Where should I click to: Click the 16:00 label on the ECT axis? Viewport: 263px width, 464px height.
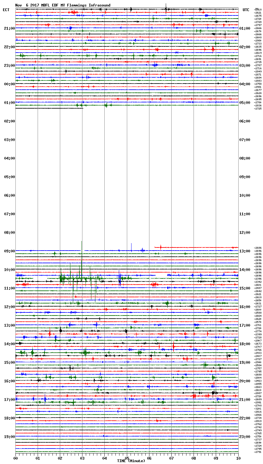pos(9,381)
